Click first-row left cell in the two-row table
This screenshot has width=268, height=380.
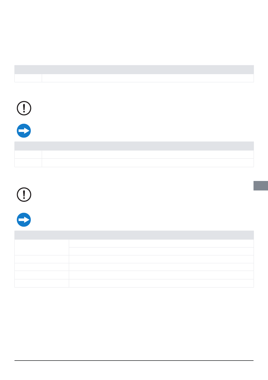point(28,154)
